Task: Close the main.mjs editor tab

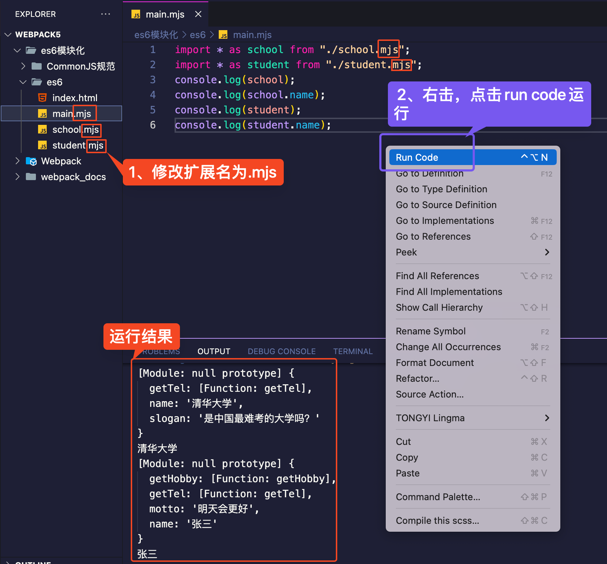Action: [x=198, y=14]
